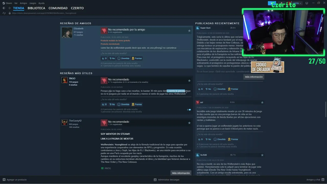Screen dimensions: 327x184
Task: Click thumbs-down icon next to axi
Action: pos(197,102)
